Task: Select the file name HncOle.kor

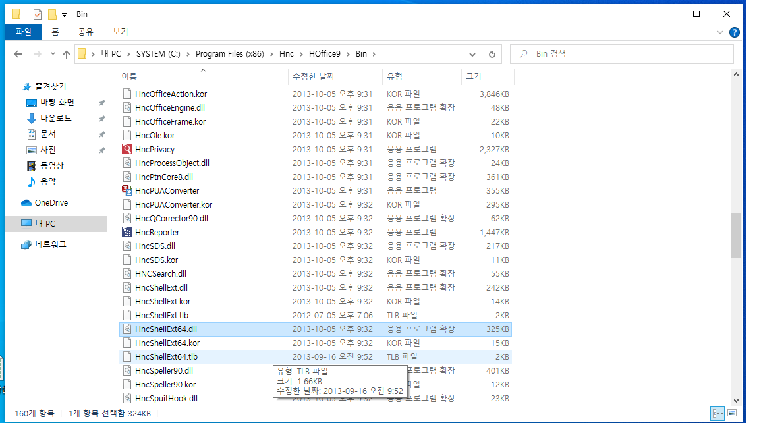Action: click(155, 136)
